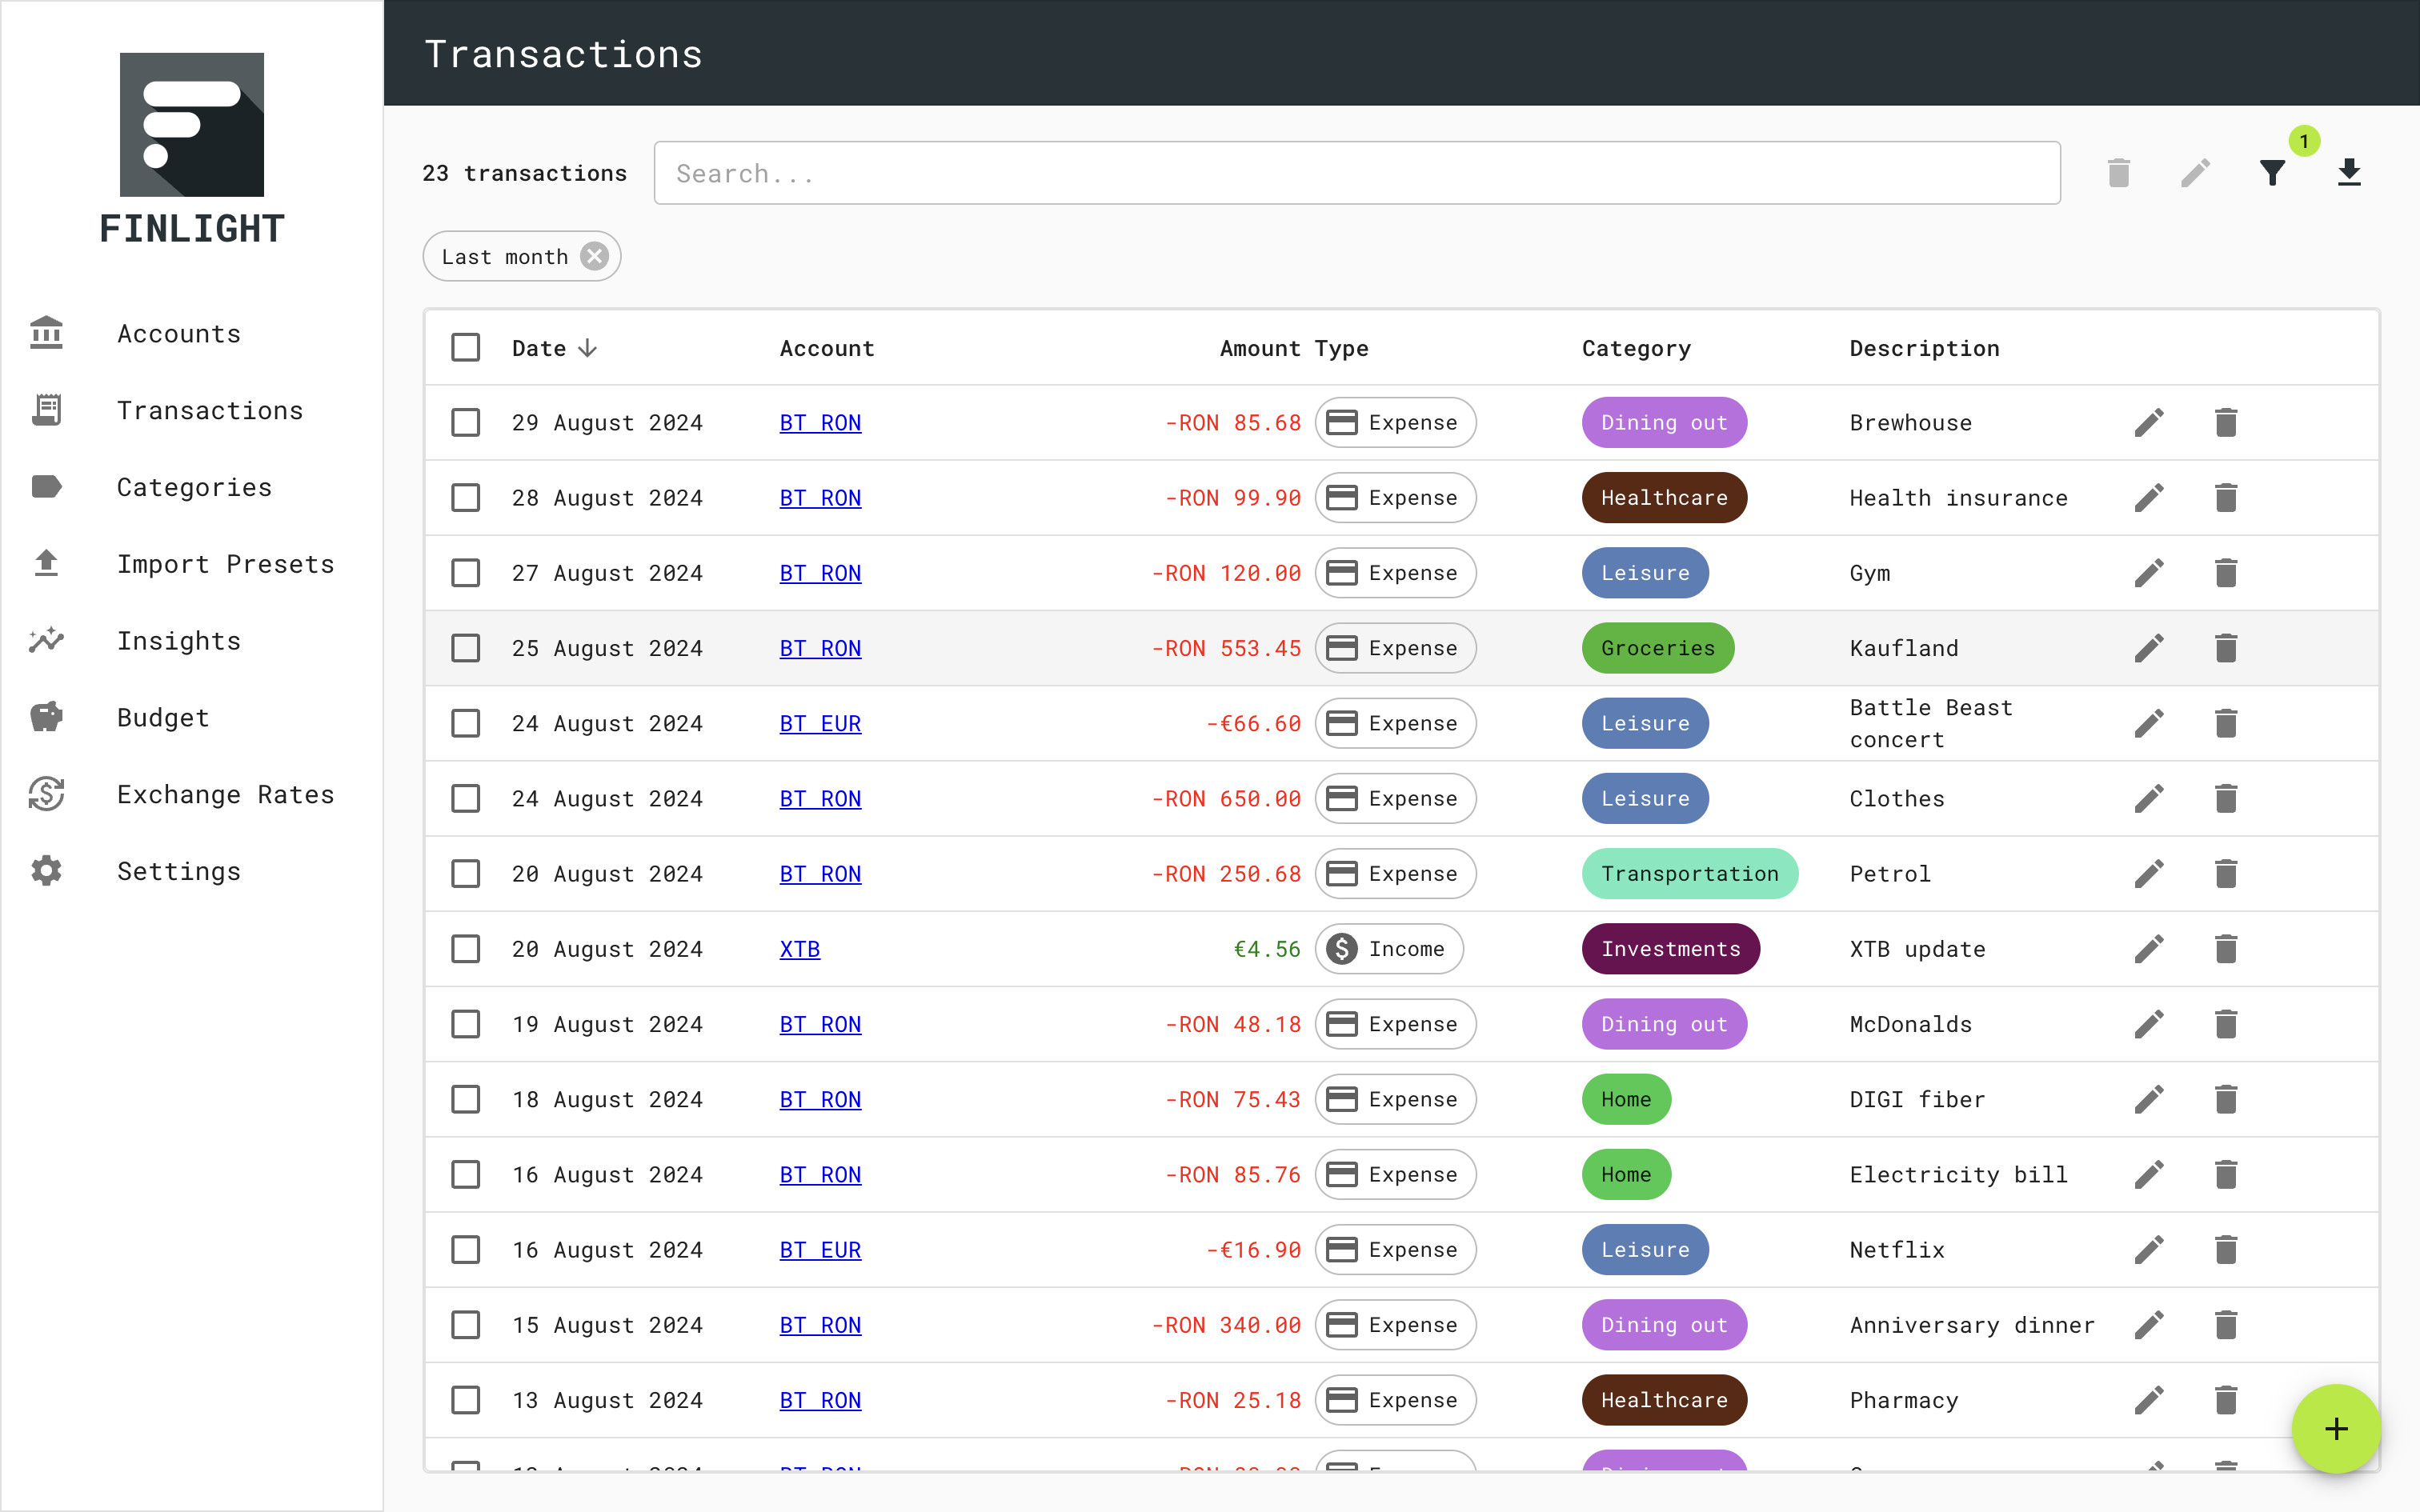Edit the Netflix transaction

[x=2149, y=1250]
